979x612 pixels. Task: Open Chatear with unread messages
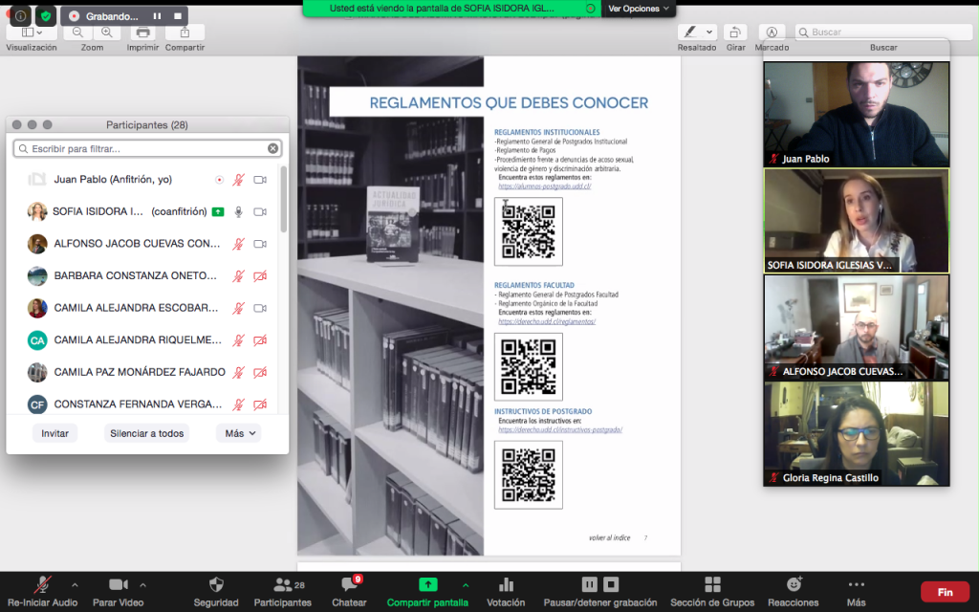coord(349,584)
